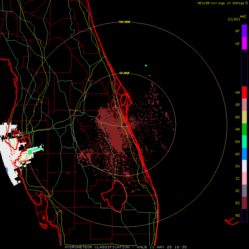Click the 11 MAY 25 date text
Viewport: 249px width, 249px height.
[x=161, y=247]
